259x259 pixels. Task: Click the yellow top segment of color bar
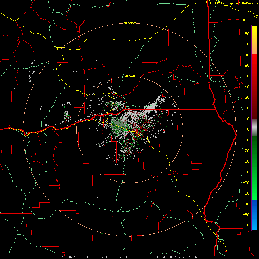[x=254, y=40]
